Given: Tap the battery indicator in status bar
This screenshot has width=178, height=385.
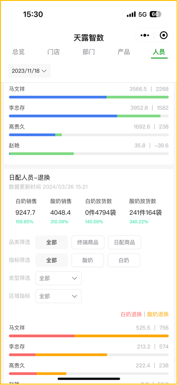Looking at the screenshot, I should pyautogui.click(x=155, y=14).
